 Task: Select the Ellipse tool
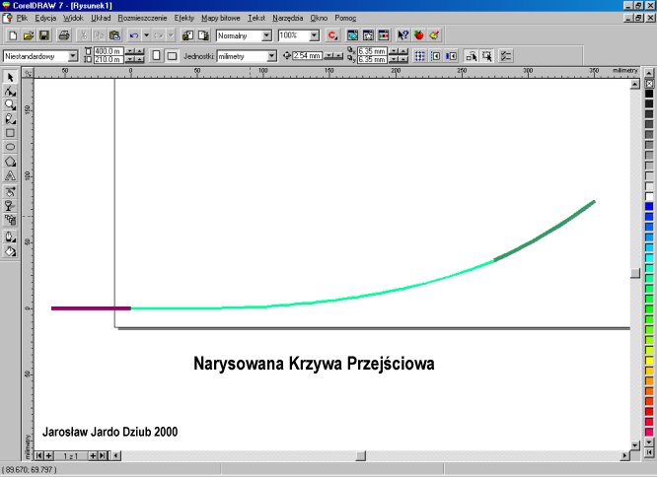point(10,146)
